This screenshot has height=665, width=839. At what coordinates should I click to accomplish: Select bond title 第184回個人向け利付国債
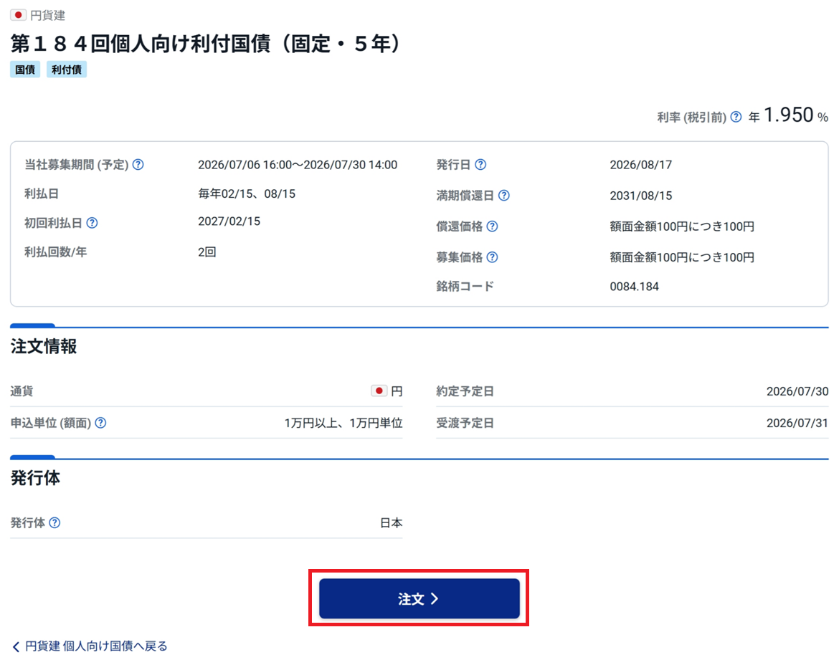pos(206,44)
